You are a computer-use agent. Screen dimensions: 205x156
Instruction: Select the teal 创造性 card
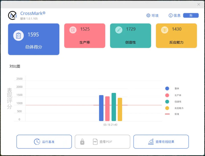(x=131, y=36)
